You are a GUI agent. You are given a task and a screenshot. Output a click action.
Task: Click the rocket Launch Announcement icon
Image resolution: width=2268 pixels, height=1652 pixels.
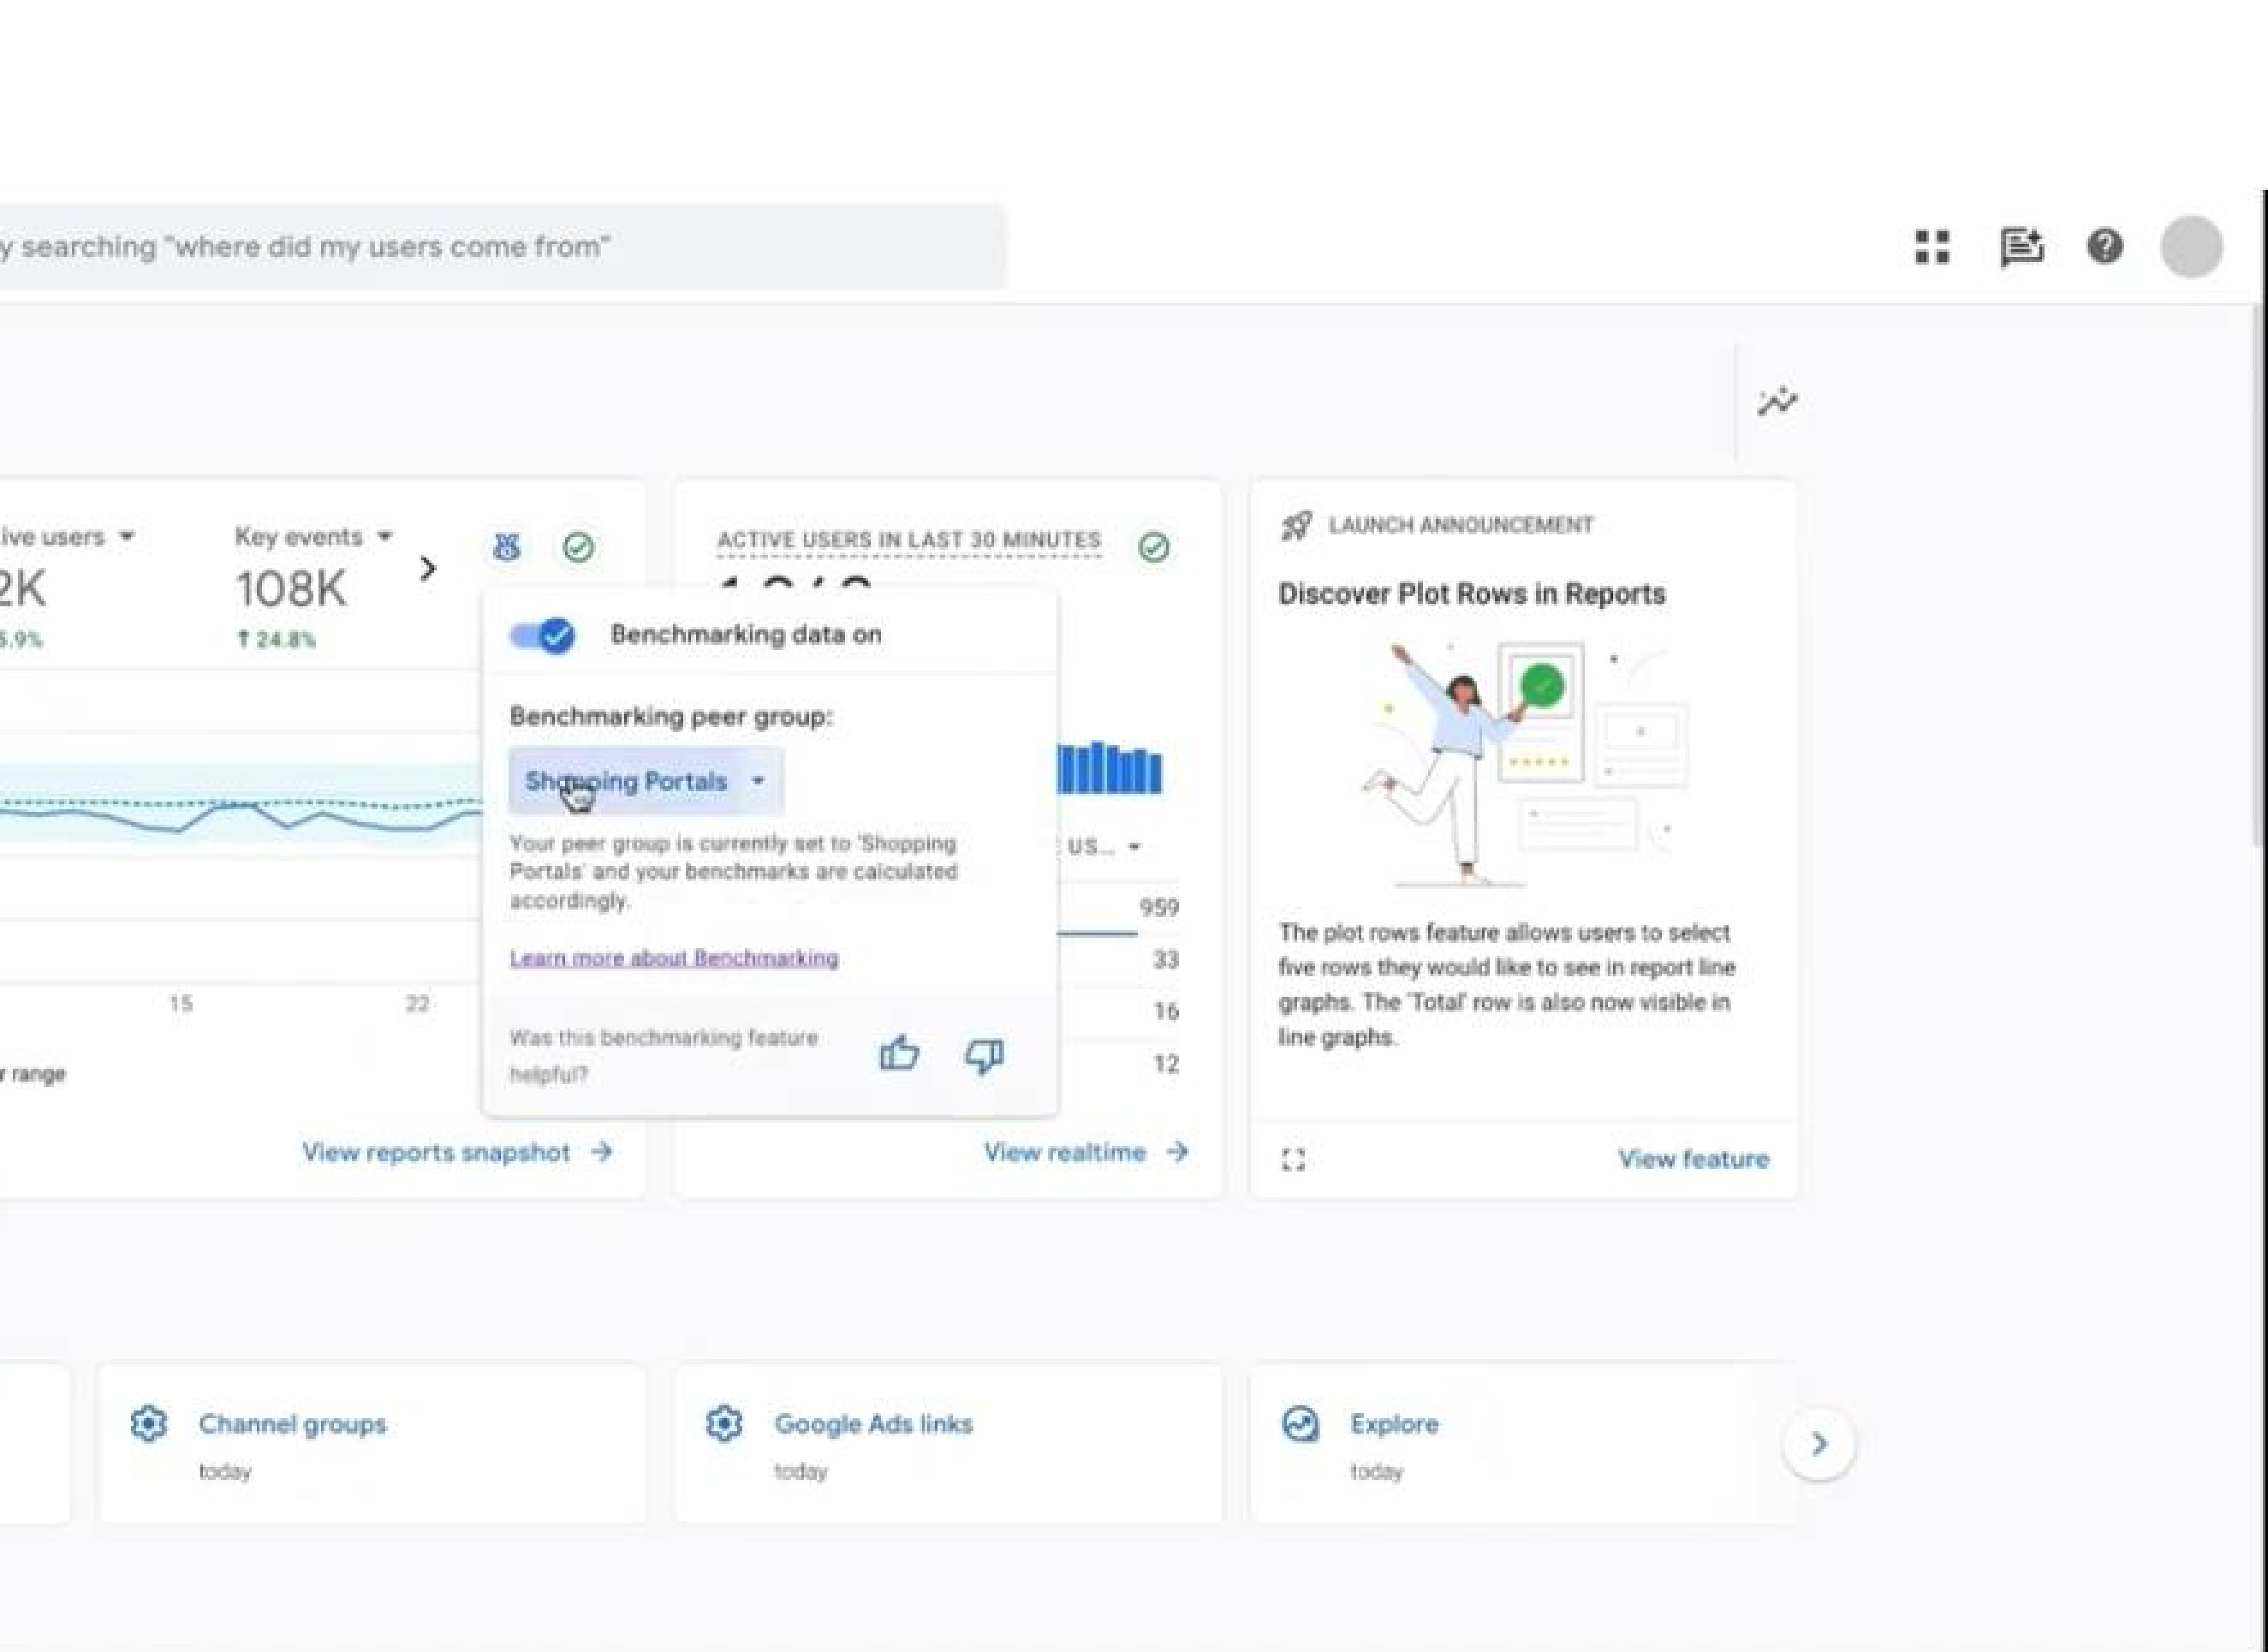(1296, 525)
